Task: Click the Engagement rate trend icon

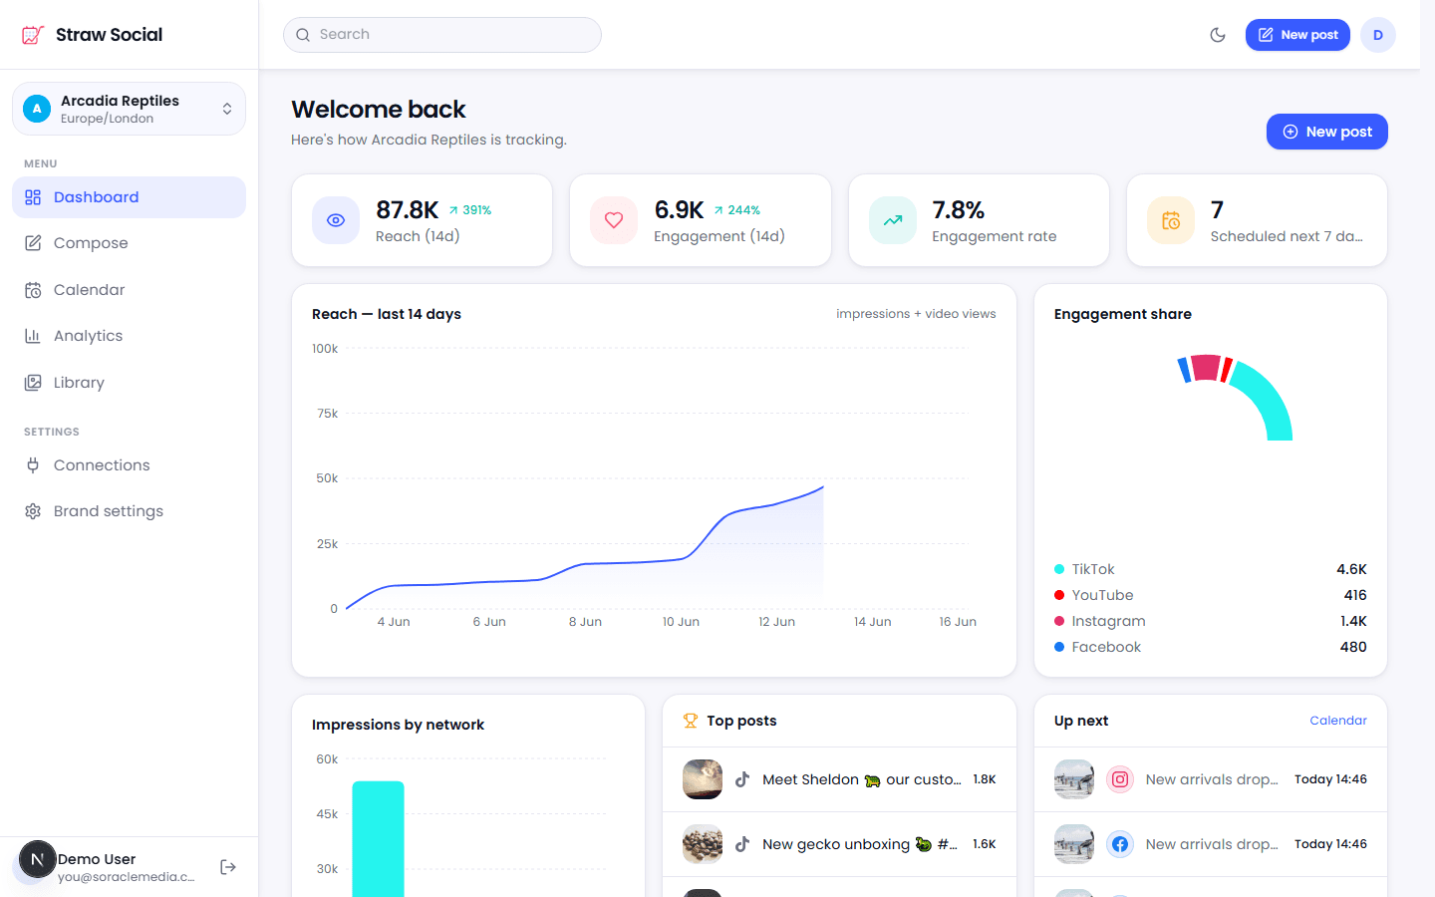Action: pos(893,220)
